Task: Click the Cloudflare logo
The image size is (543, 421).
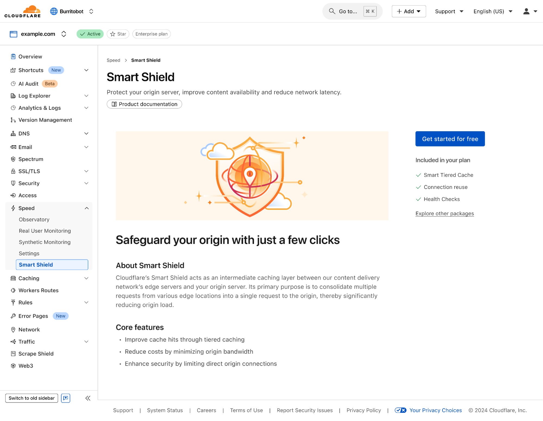Action: click(x=23, y=11)
